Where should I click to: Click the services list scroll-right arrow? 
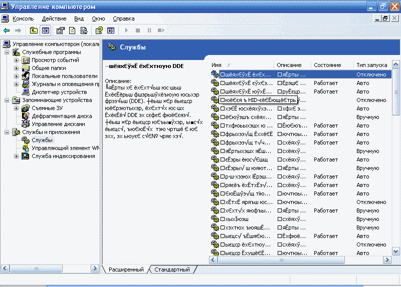387,260
